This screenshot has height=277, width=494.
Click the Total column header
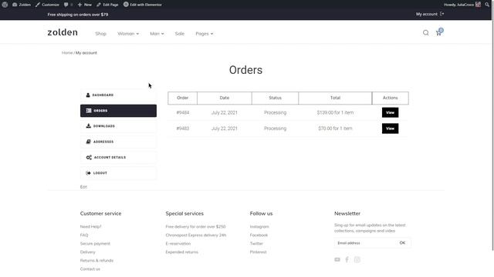(335, 98)
